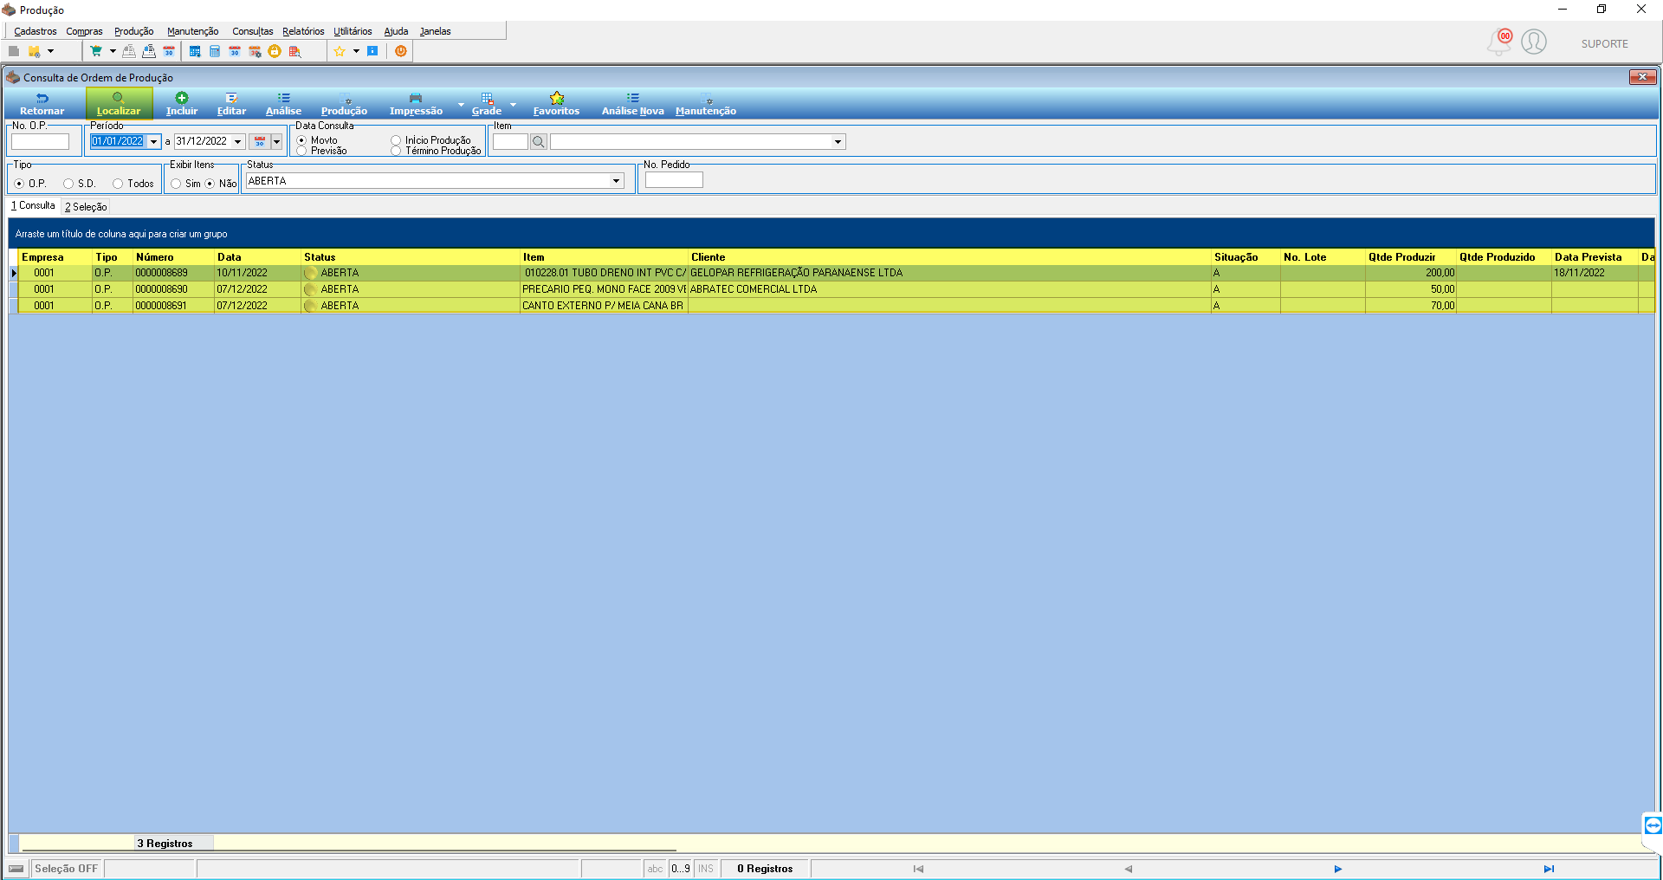Viewport: 1663px width, 880px height.
Task: Click the Localizar magnifier button
Action: coord(119,104)
